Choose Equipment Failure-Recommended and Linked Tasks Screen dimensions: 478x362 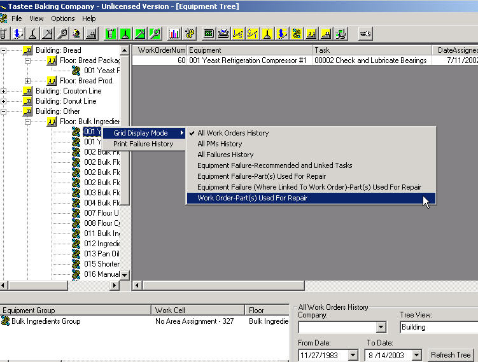[311, 165]
